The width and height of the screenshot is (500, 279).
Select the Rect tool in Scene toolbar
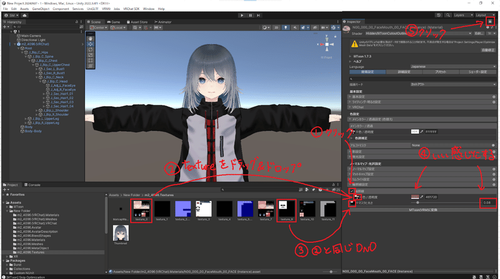(x=91, y=61)
